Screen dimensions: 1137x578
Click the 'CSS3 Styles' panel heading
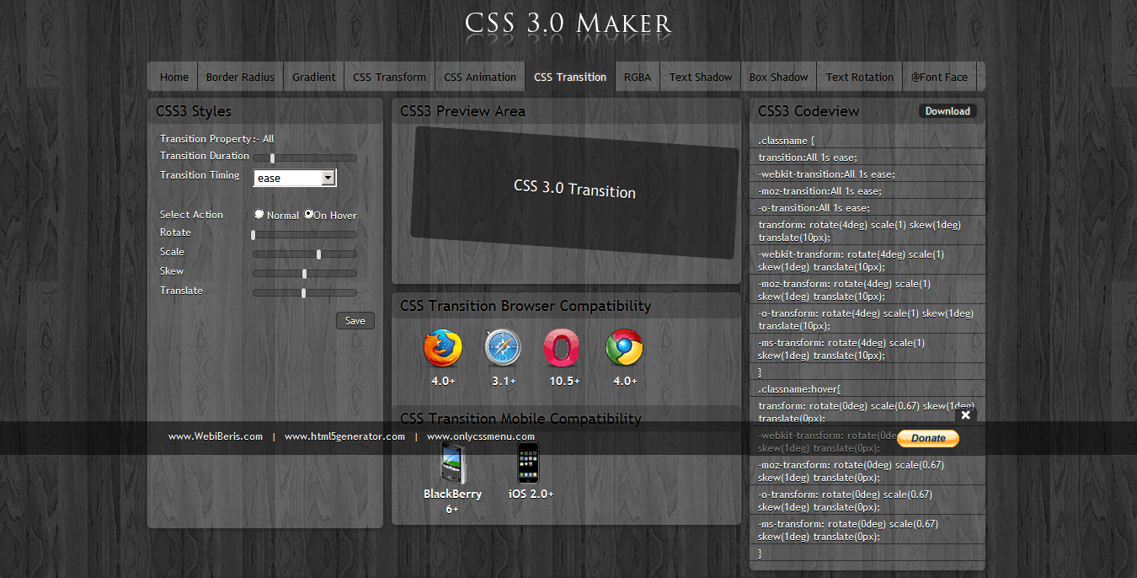[x=193, y=111]
